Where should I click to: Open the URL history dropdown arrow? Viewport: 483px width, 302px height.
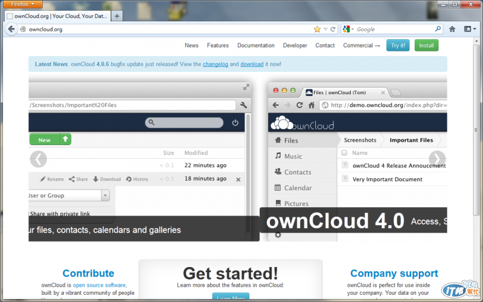325,29
